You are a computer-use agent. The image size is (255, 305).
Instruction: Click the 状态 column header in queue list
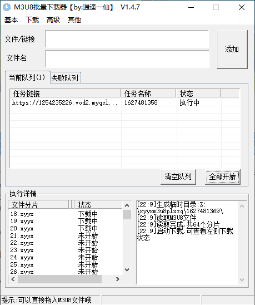198,94
